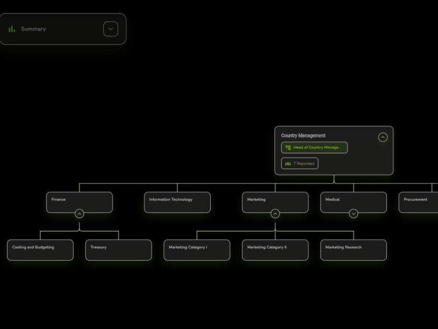Open the Costing and Budgeting node
Image resolution: width=438 pixels, height=329 pixels.
point(40,250)
